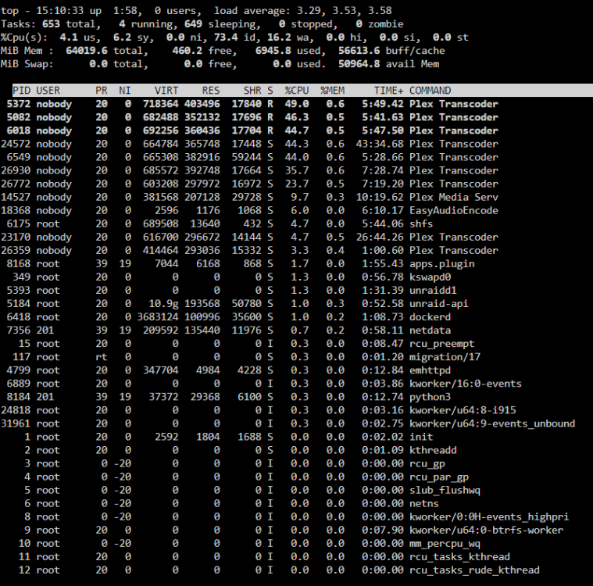Select the rcu_par_gp command
Viewport: 593px width, 586px height.
coord(439,477)
